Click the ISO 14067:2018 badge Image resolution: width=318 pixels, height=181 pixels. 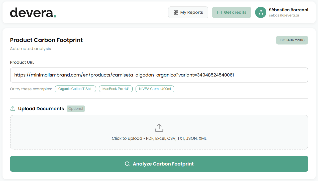[x=292, y=40]
